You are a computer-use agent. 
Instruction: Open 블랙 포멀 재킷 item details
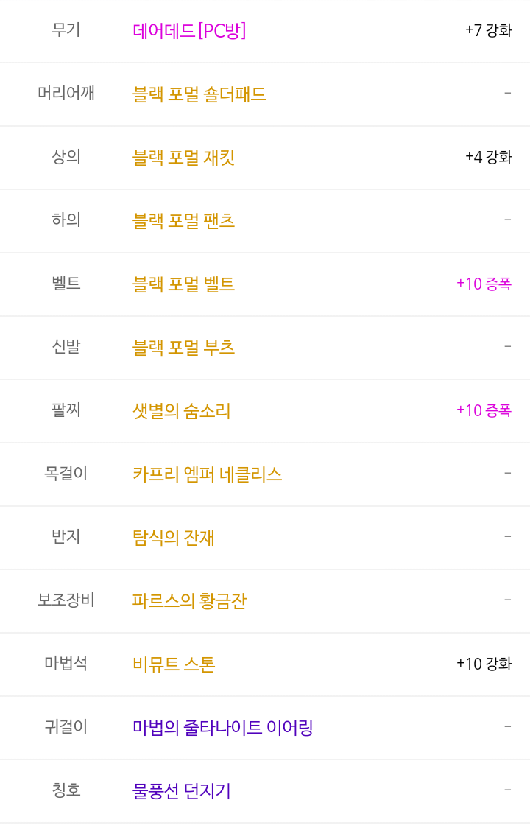[183, 158]
